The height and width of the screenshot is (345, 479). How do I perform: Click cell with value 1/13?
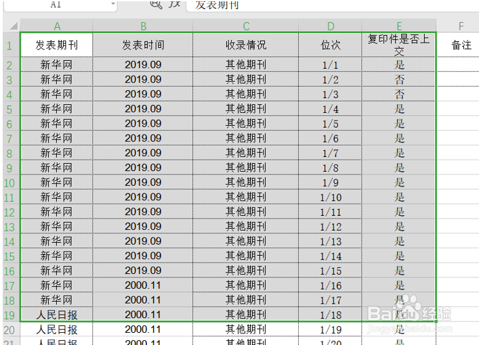click(x=330, y=241)
